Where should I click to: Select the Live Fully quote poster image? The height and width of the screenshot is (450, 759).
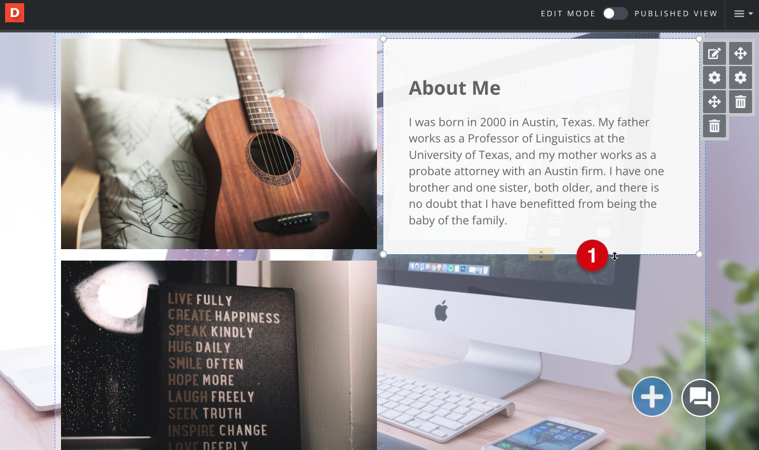[x=219, y=355]
